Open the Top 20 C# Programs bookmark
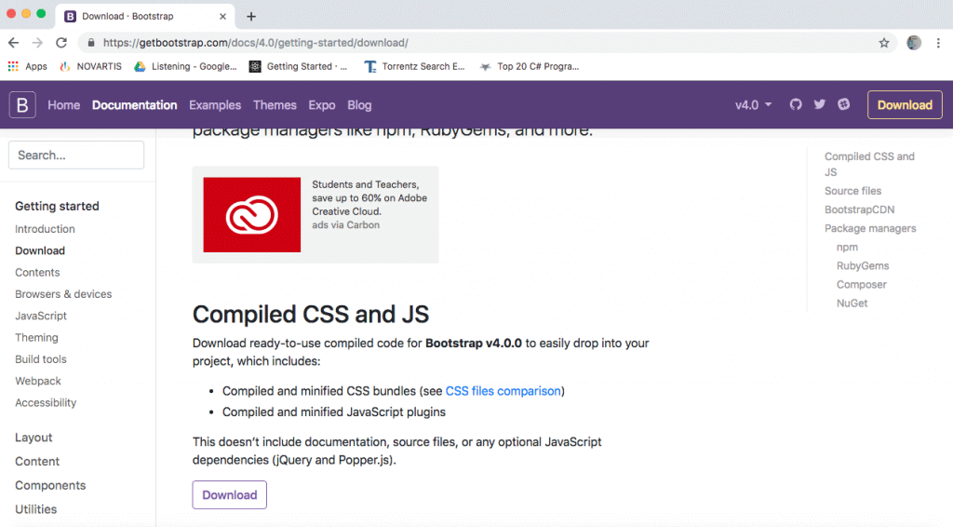Screen dimensions: 953x527 coord(529,66)
